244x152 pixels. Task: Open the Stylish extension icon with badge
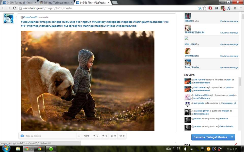222,8
